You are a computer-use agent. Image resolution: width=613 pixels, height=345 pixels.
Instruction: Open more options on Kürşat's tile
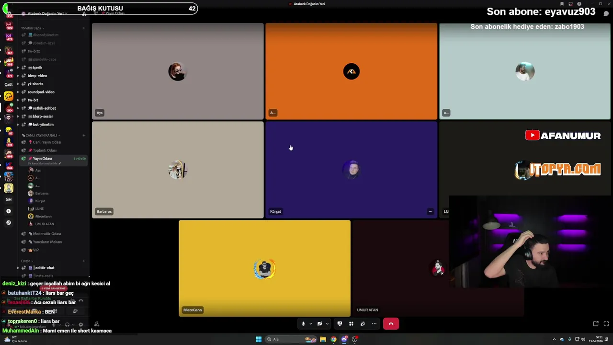[430, 211]
